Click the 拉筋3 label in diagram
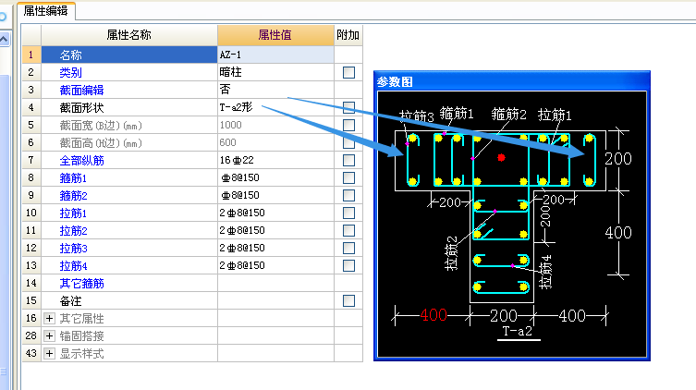 [416, 116]
